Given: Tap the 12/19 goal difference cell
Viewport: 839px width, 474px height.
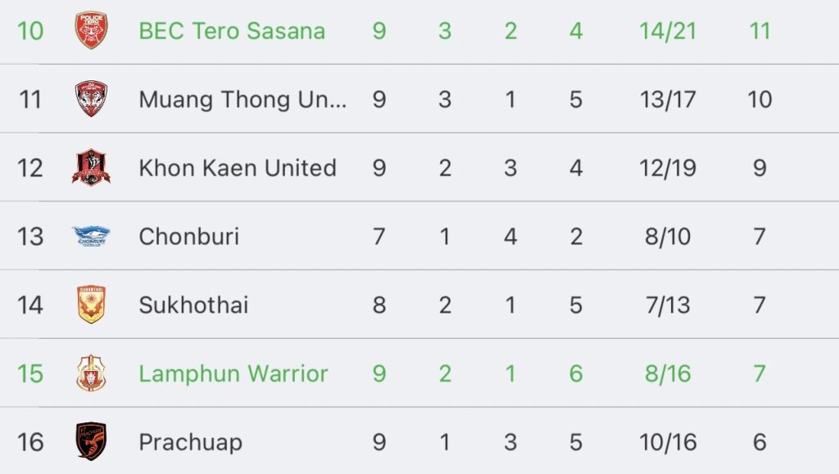Looking at the screenshot, I should [668, 168].
